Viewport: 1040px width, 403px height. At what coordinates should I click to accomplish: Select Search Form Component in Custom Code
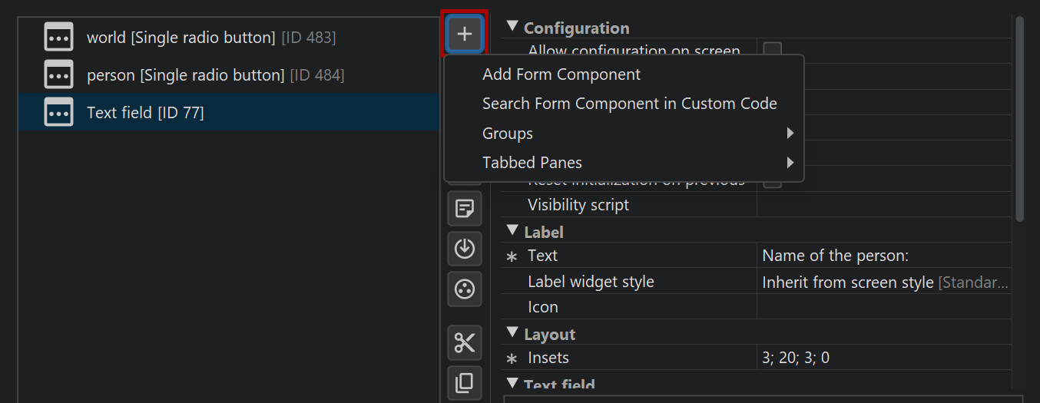click(629, 104)
